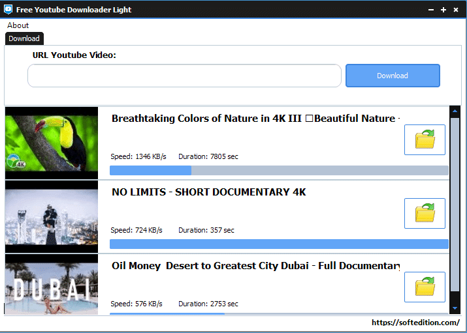
Task: Click the Dubai video thumbnail
Action: pos(52,287)
